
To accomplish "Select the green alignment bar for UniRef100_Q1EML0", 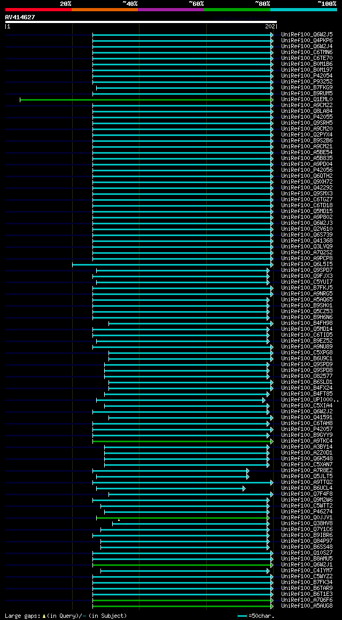I will click(x=147, y=100).
